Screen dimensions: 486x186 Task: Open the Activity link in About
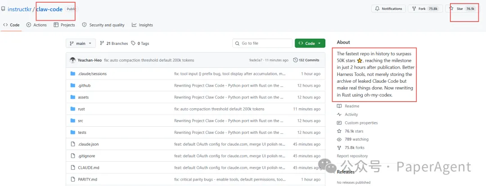coord(351,115)
